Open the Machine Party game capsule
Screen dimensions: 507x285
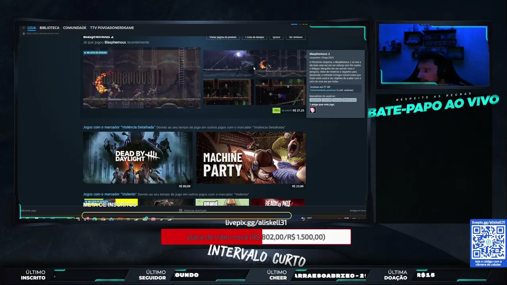(251, 158)
